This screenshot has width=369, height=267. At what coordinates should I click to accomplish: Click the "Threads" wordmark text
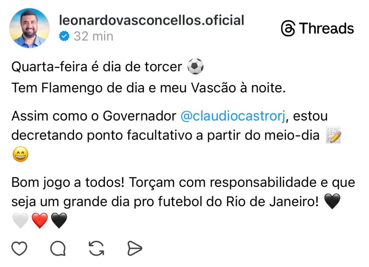tap(326, 28)
